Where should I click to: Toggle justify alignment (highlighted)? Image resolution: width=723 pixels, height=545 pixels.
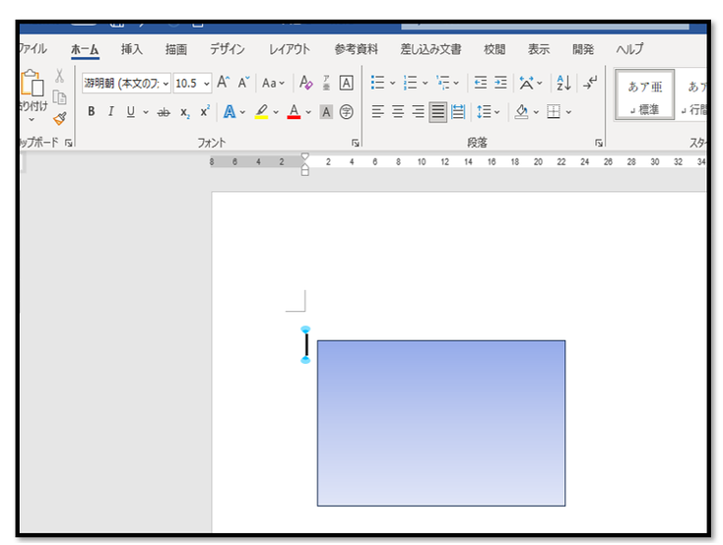(x=437, y=111)
